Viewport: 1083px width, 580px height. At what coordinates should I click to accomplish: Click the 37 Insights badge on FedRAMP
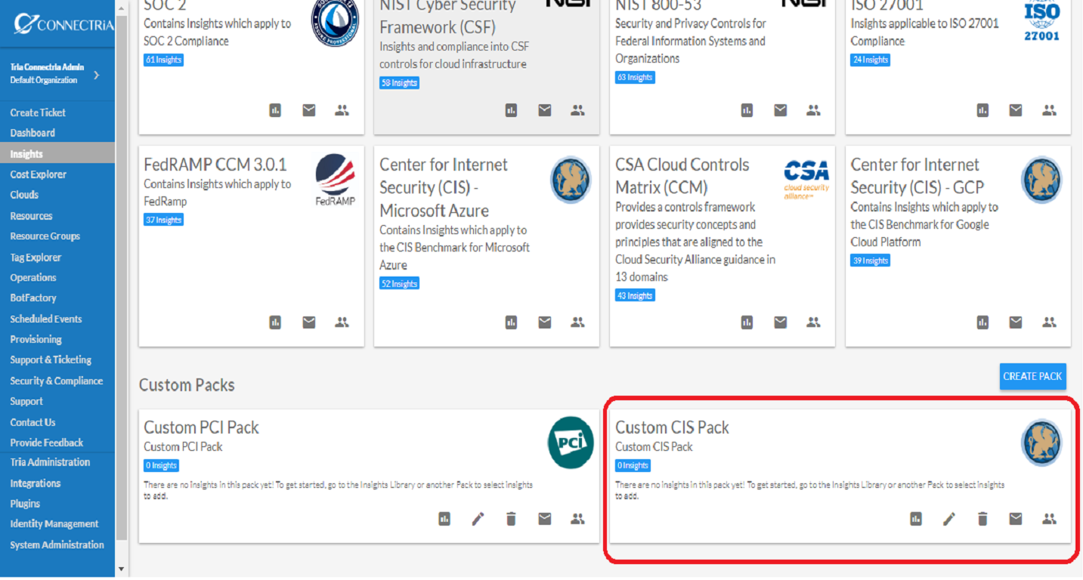(x=163, y=220)
